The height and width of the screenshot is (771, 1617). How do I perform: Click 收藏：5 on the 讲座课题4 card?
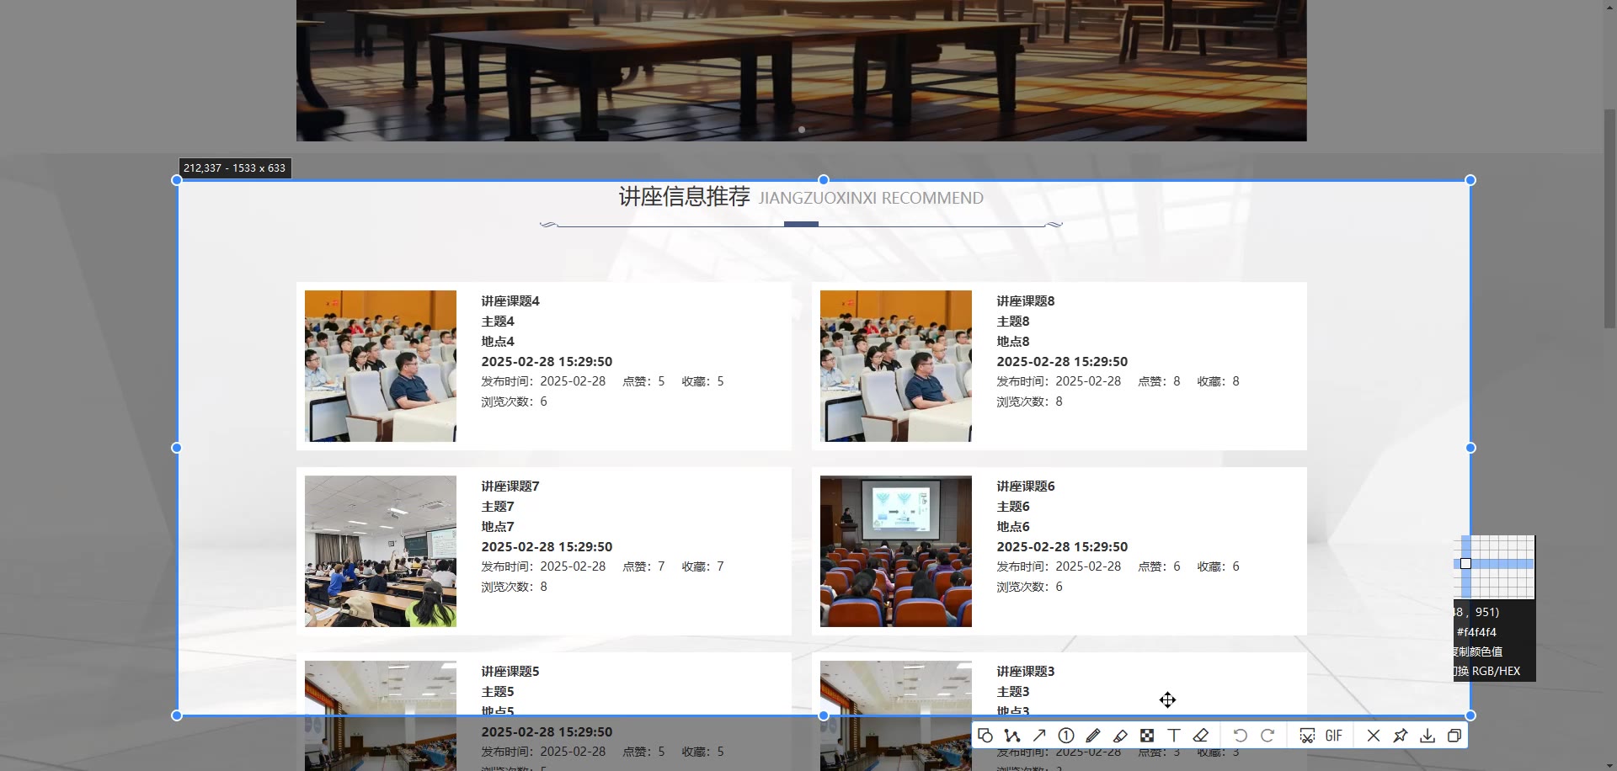[x=702, y=381]
